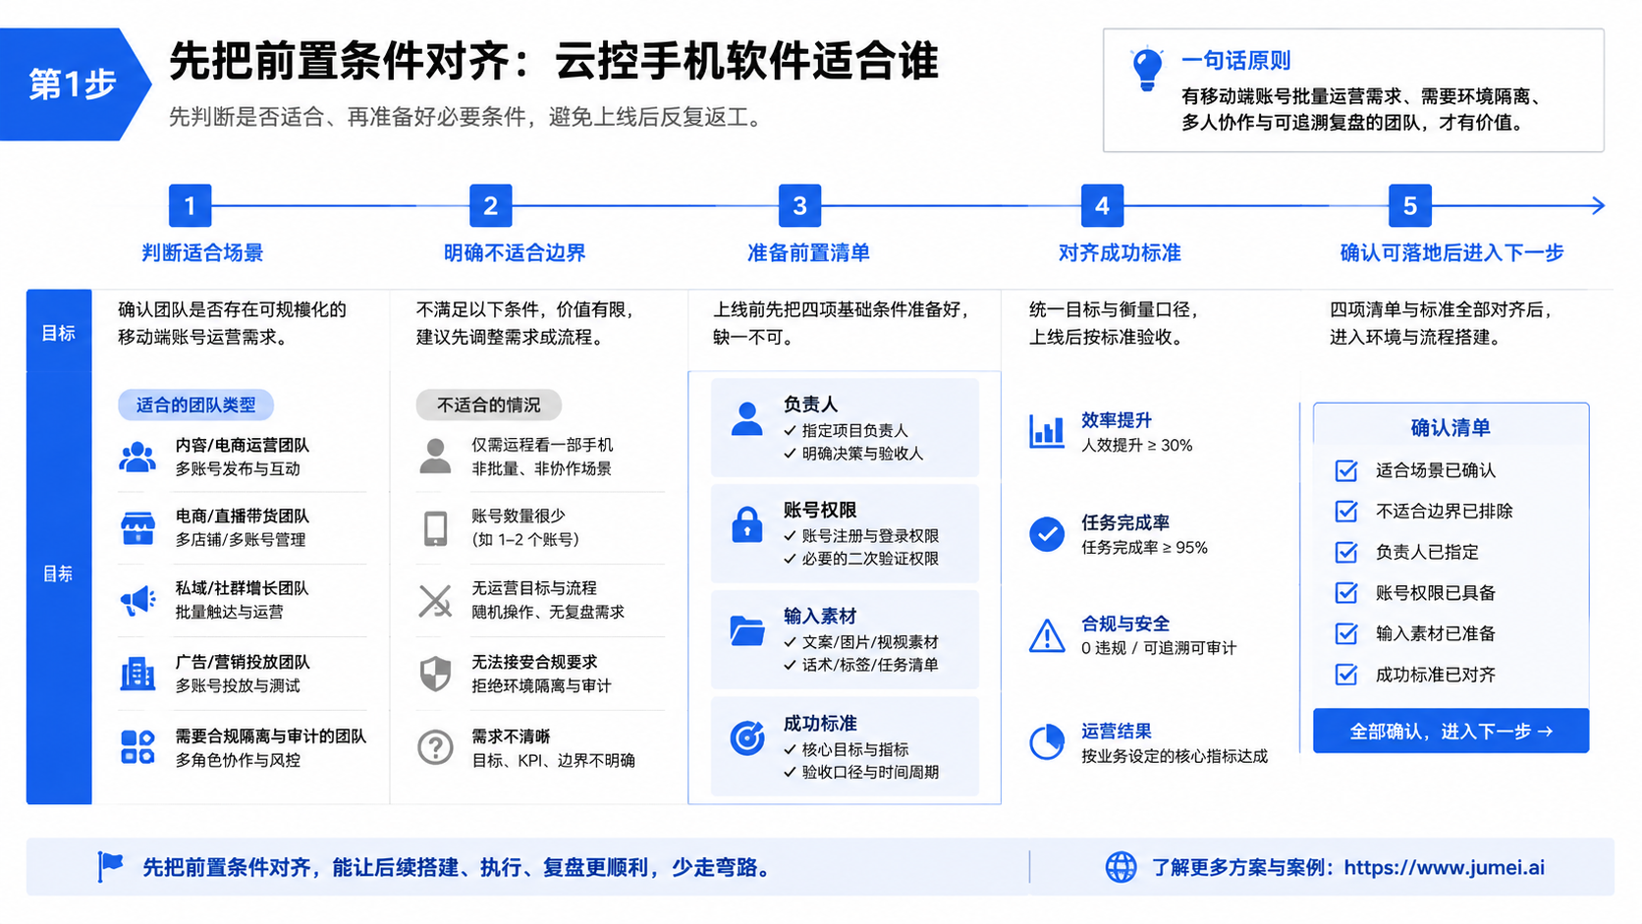Select step 4 number marker
The image size is (1642, 924).
pyautogui.click(x=1103, y=206)
